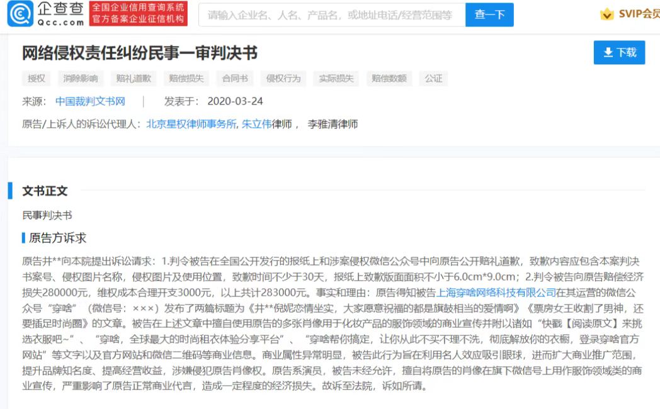Select the 赔偿损失 tag
The image size is (660, 409).
(186, 78)
